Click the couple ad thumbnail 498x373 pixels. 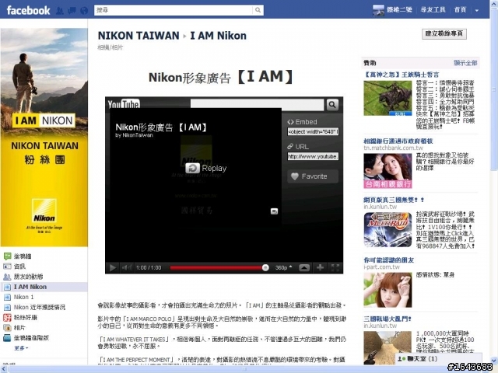388,171
